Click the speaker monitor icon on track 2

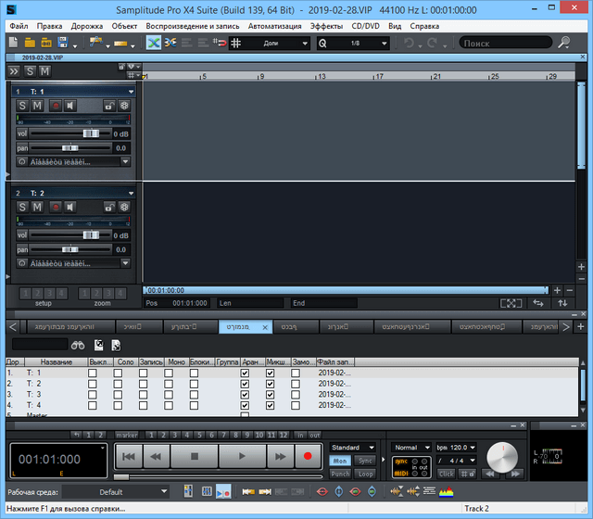point(69,207)
